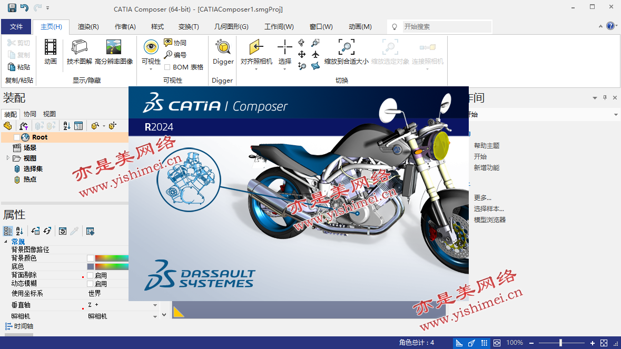
Task: Click the zoom out minus button
Action: 531,343
